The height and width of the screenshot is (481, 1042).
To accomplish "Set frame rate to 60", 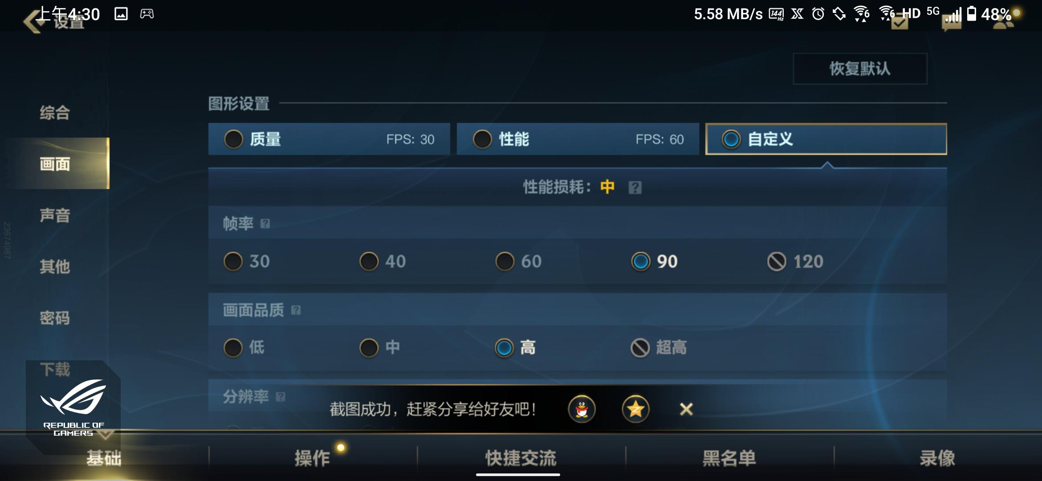I will (519, 261).
